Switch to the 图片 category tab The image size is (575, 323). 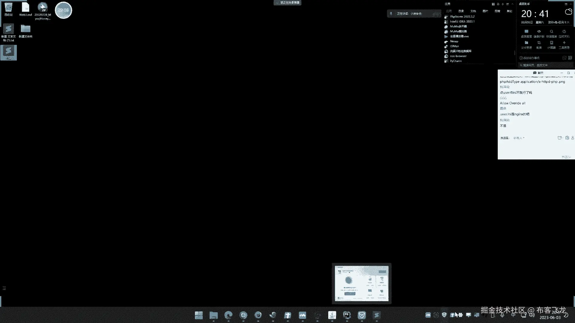coord(485,11)
